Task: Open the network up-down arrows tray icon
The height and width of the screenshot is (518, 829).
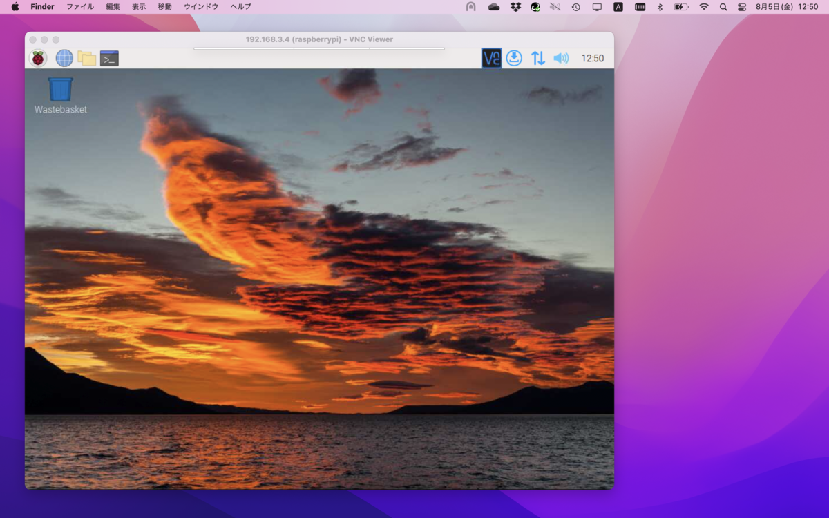Action: tap(537, 58)
